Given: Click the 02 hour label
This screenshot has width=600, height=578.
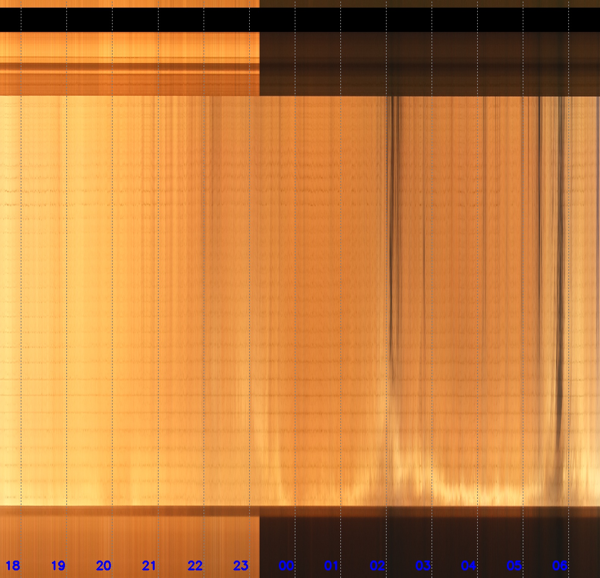Looking at the screenshot, I should (x=377, y=565).
